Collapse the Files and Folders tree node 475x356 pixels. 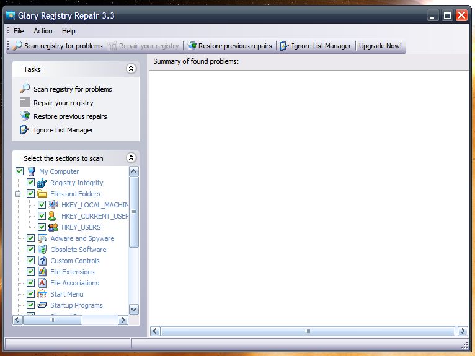click(x=18, y=194)
